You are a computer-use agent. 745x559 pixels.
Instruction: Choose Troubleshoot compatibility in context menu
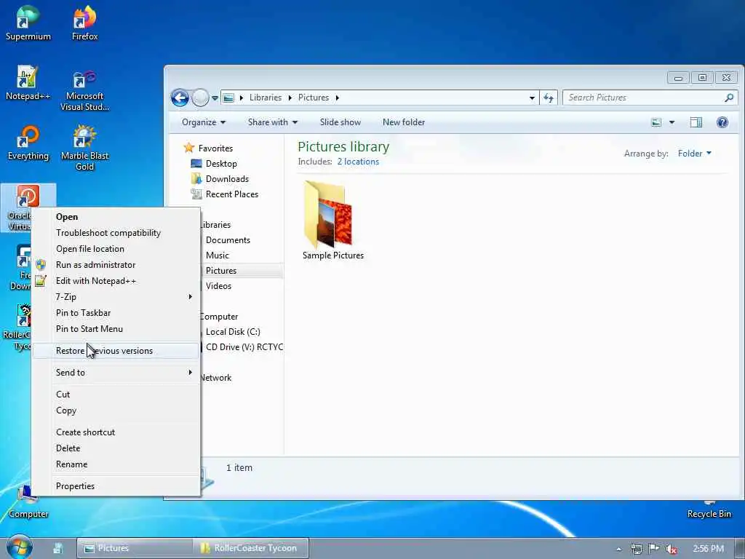click(x=116, y=233)
